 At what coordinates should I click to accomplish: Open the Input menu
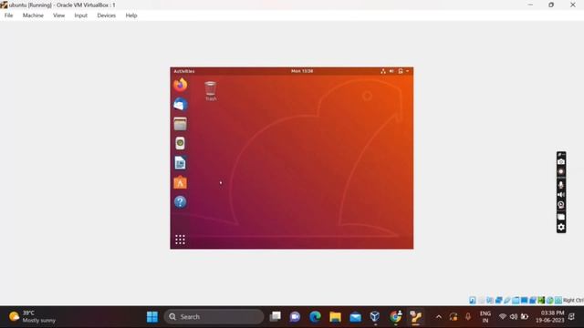(x=81, y=15)
